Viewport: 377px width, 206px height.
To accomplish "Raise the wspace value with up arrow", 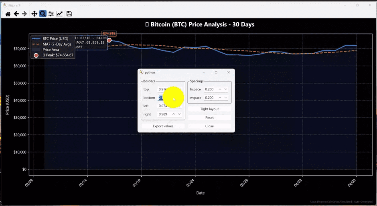I will (x=220, y=98).
